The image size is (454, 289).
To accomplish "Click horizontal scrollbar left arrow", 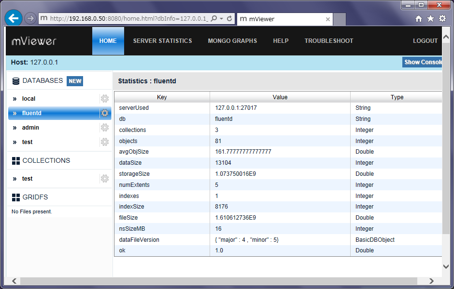I will [x=14, y=281].
